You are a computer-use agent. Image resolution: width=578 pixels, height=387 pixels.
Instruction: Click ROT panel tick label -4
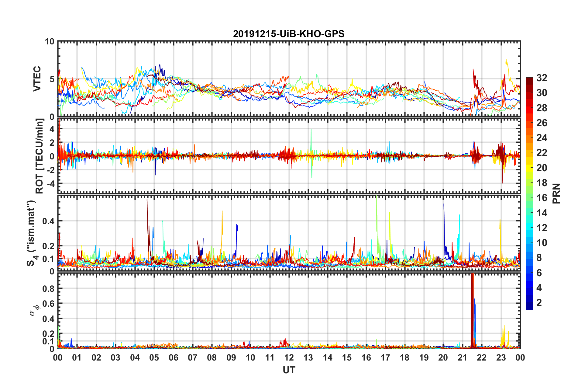point(50,184)
